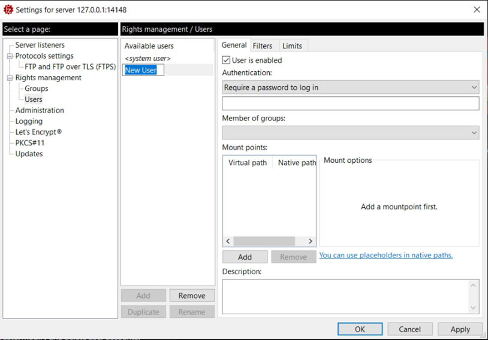Image resolution: width=488 pixels, height=340 pixels.
Task: Click Add under Mount points
Action: tap(245, 257)
